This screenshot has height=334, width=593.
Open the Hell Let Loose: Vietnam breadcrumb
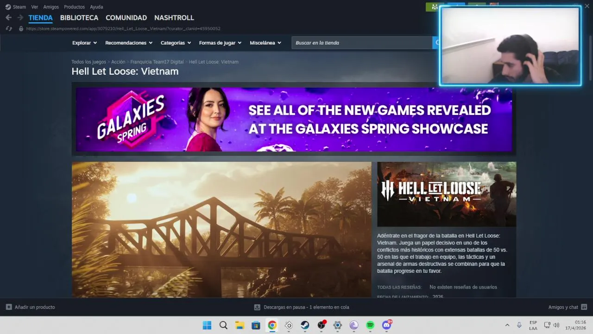(x=214, y=62)
